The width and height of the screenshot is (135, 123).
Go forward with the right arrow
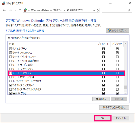(x=11, y=10)
